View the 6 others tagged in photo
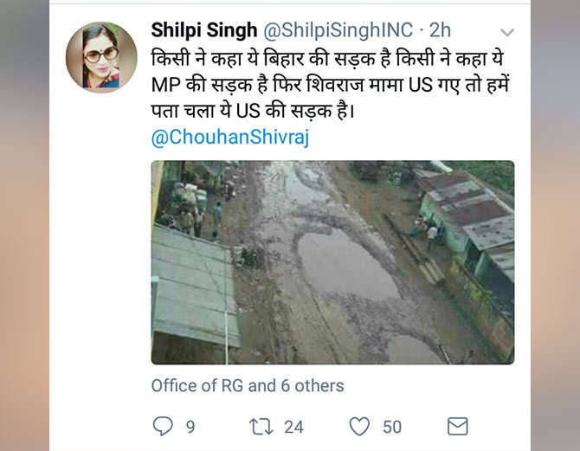Viewport: 580px width, 451px height. point(313,385)
